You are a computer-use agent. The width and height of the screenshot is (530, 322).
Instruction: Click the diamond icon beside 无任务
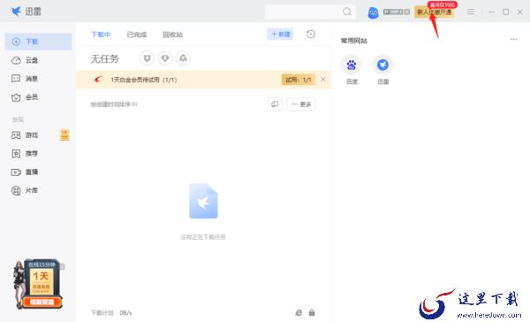(165, 58)
